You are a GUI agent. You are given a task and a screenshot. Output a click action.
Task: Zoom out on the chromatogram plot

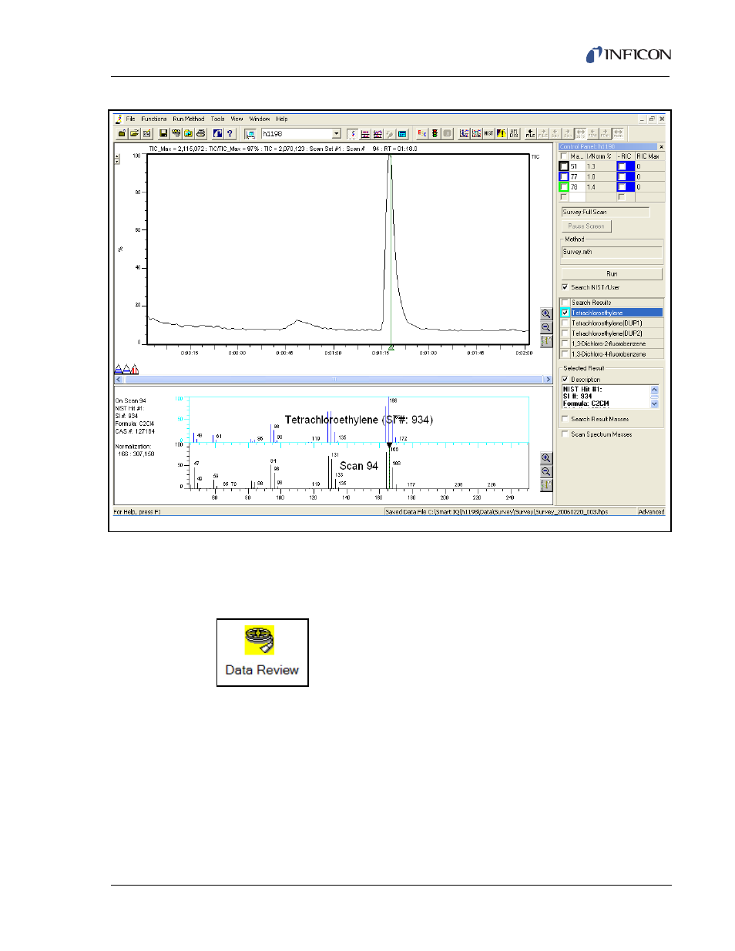pos(546,327)
